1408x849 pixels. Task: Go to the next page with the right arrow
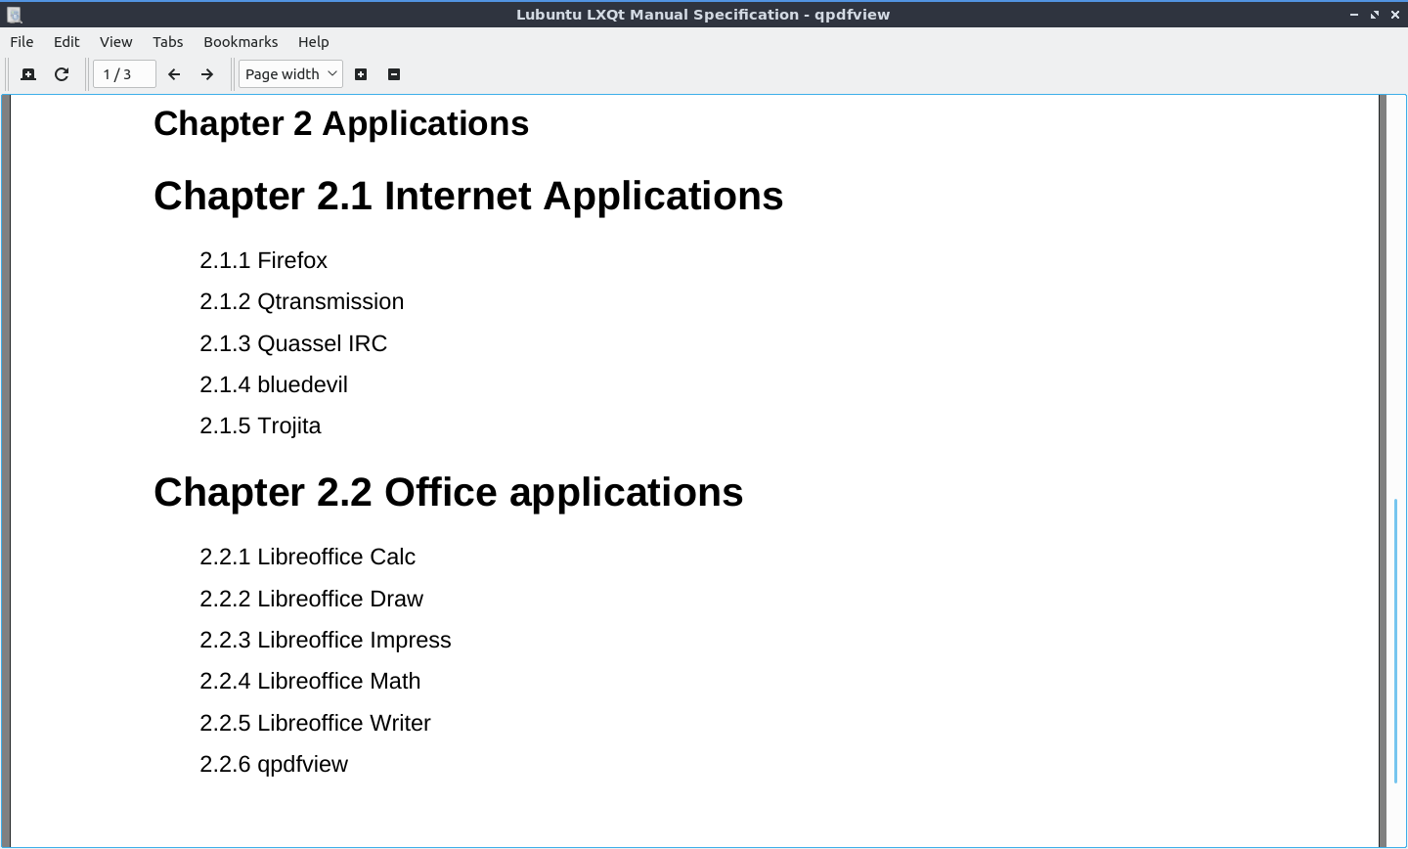tap(207, 74)
